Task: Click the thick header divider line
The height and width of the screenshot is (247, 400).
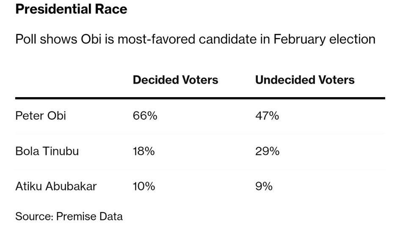Action: [200, 98]
